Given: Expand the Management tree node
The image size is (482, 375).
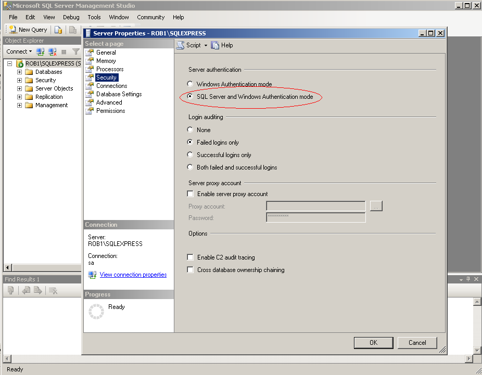Looking at the screenshot, I should point(19,105).
